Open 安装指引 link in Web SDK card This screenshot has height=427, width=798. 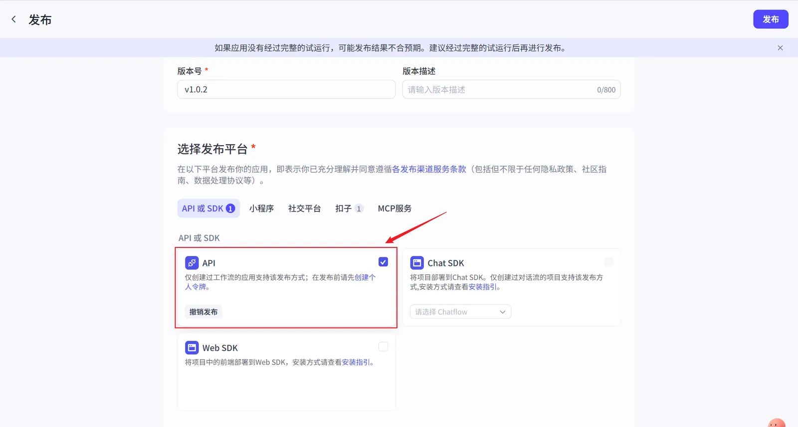(x=356, y=362)
